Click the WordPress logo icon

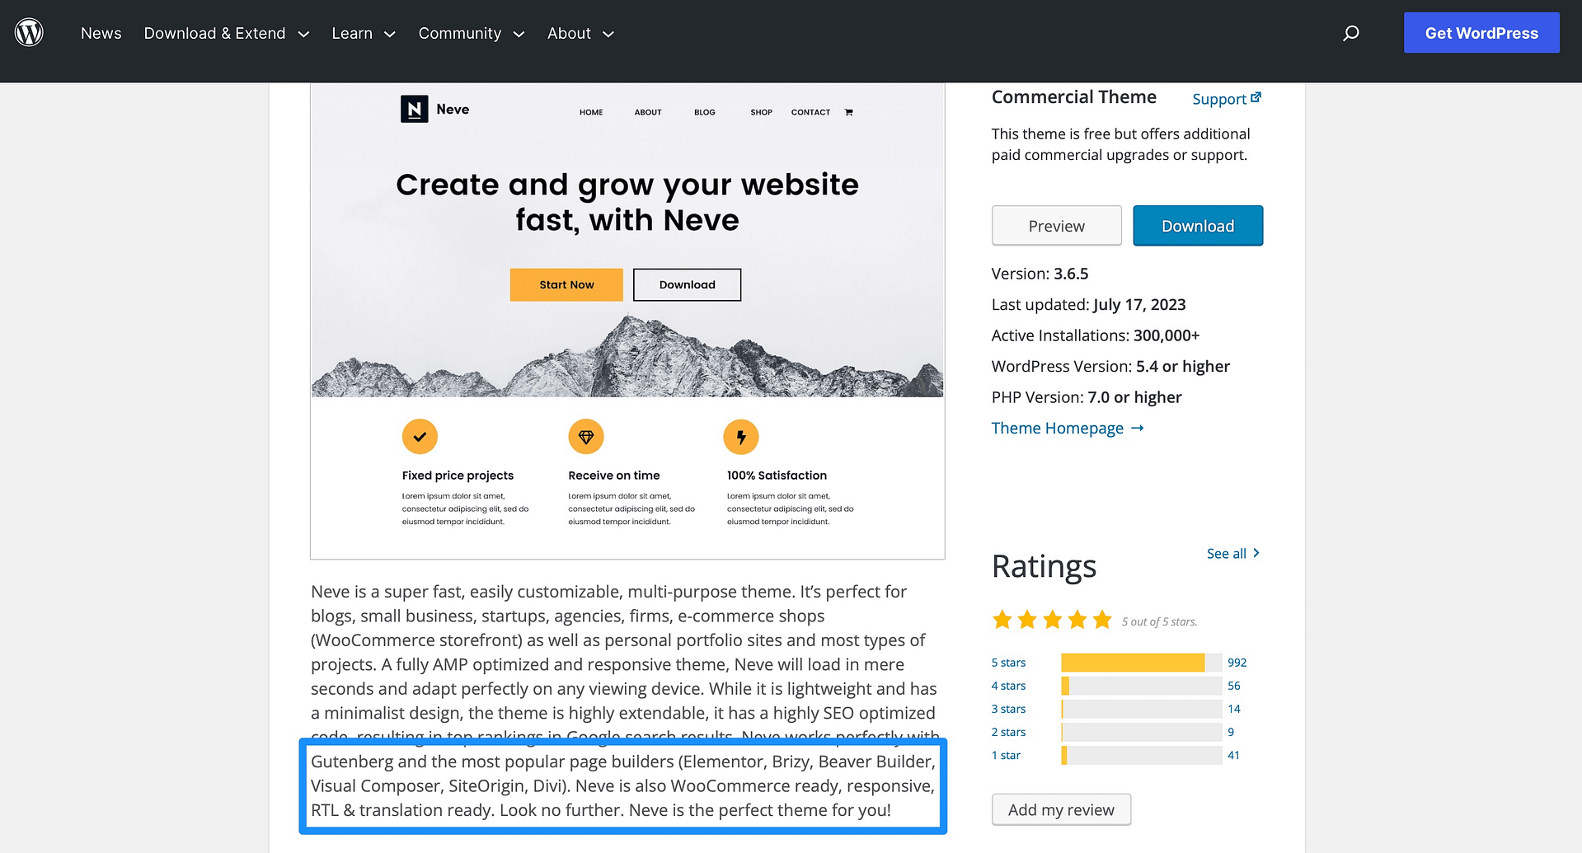tap(30, 31)
